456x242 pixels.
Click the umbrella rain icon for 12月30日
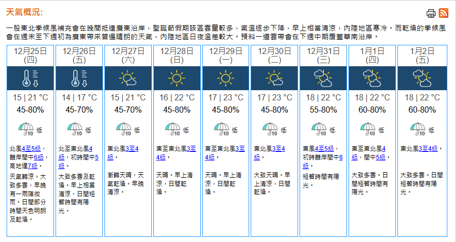click(x=271, y=128)
